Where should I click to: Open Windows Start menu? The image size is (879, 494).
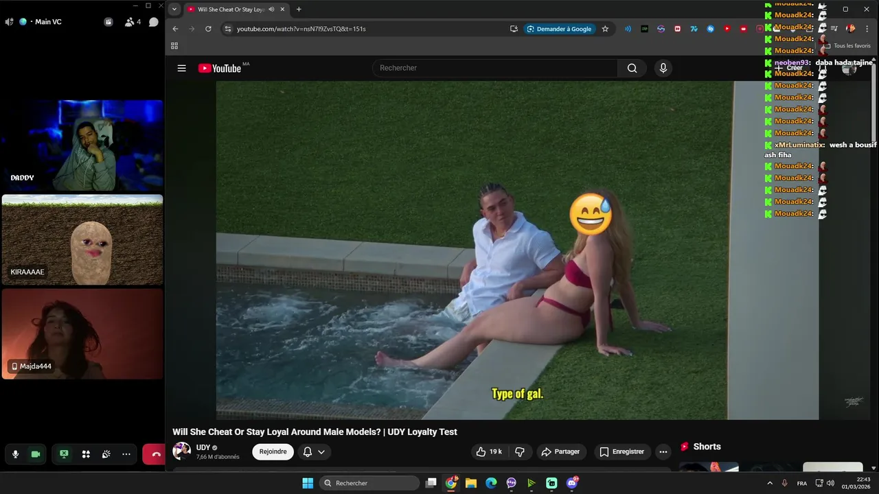pyautogui.click(x=308, y=483)
